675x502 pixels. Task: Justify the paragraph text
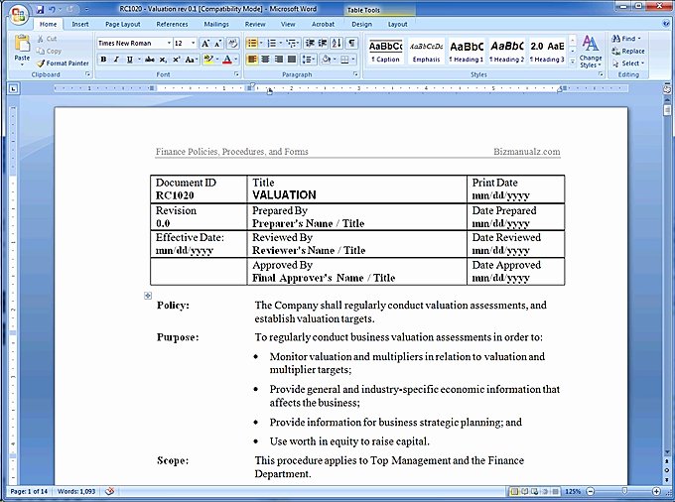[x=292, y=60]
